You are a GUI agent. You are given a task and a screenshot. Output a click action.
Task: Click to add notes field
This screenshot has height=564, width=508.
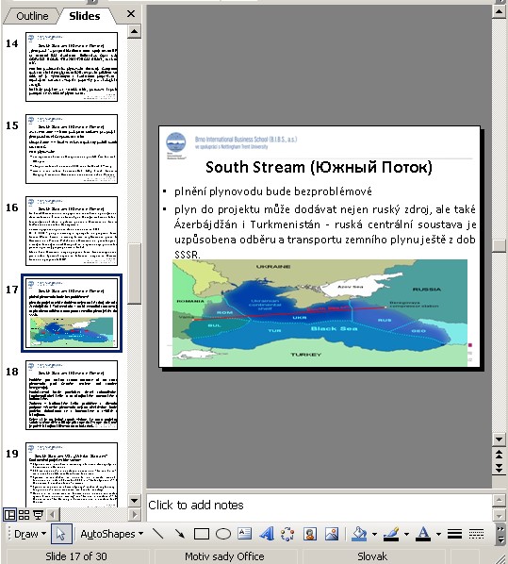[320, 506]
